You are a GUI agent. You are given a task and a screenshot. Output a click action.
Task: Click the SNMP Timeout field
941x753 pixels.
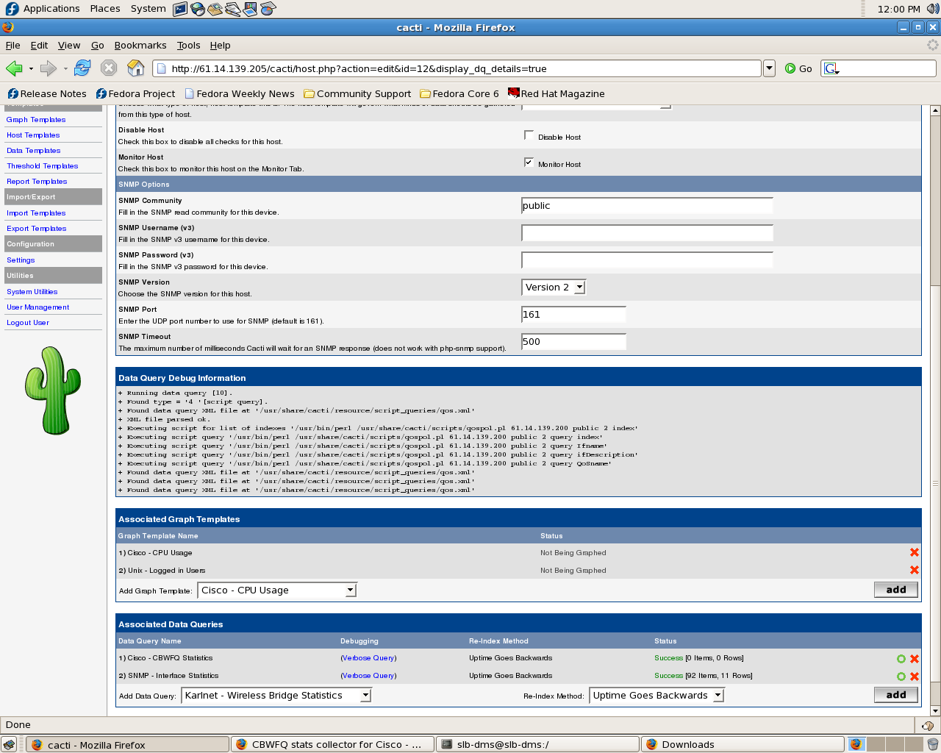573,342
